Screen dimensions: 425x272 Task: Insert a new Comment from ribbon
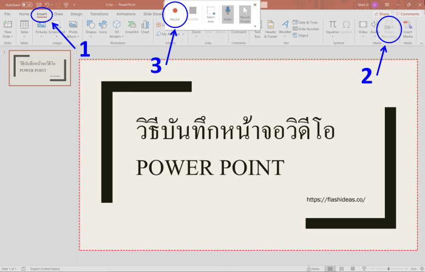click(x=239, y=32)
